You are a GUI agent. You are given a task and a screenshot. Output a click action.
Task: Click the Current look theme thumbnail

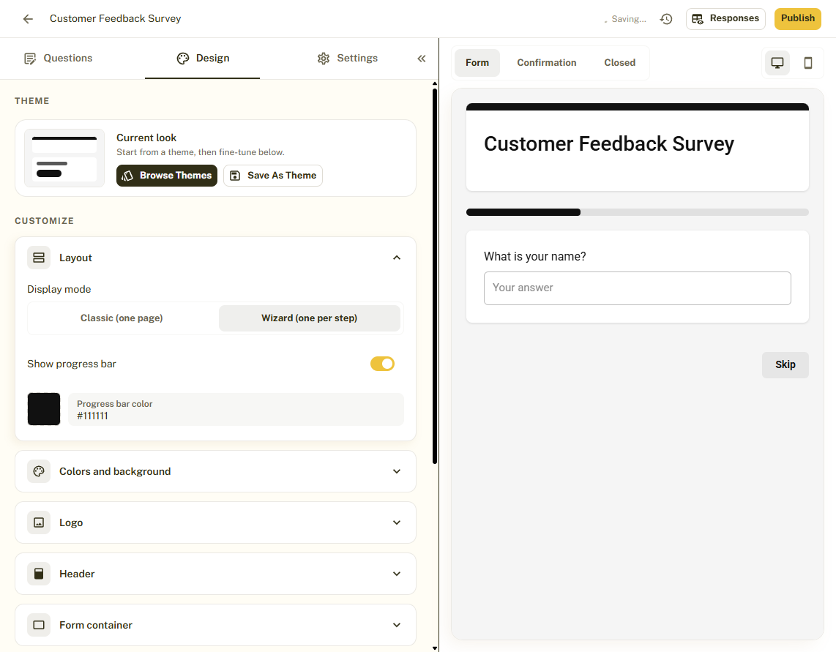point(64,158)
